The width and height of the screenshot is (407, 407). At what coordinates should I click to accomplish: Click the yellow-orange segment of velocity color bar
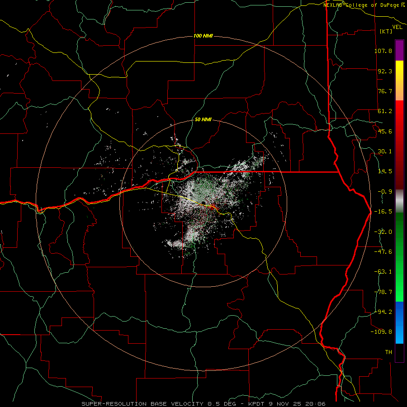[x=399, y=80]
